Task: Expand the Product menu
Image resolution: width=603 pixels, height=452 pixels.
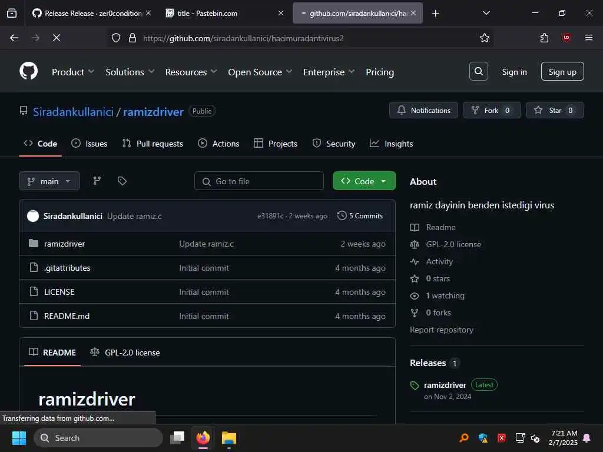Action: (73, 72)
